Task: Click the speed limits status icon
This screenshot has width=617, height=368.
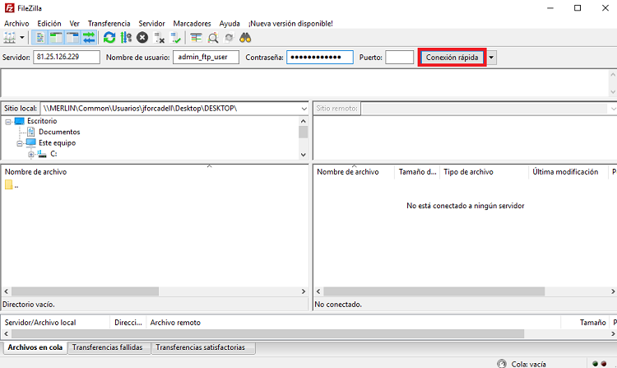Action: click(501, 364)
